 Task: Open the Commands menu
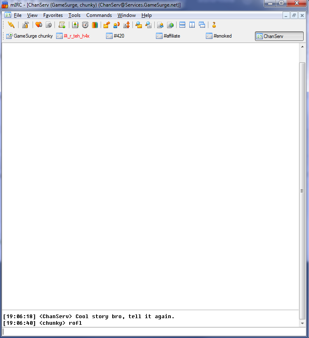(99, 15)
